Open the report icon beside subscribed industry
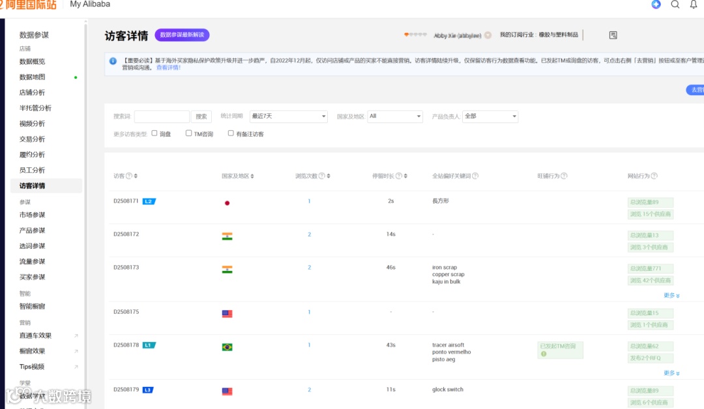 [613, 35]
